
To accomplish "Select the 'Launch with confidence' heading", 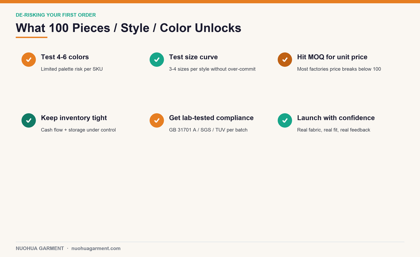I will pyautogui.click(x=336, y=118).
